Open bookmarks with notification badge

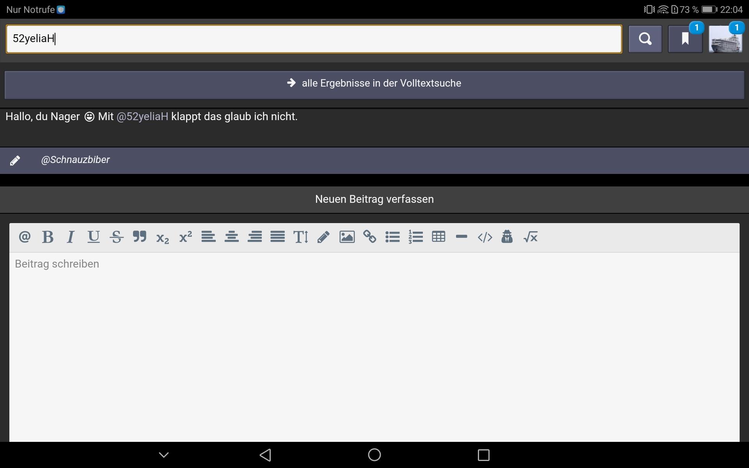685,39
